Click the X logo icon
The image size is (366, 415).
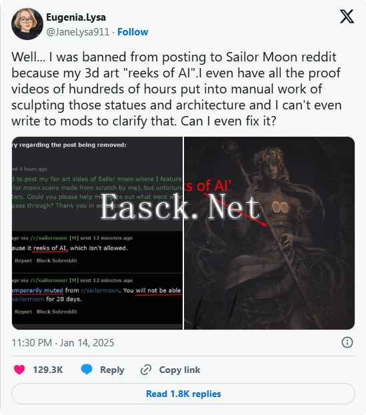347,17
